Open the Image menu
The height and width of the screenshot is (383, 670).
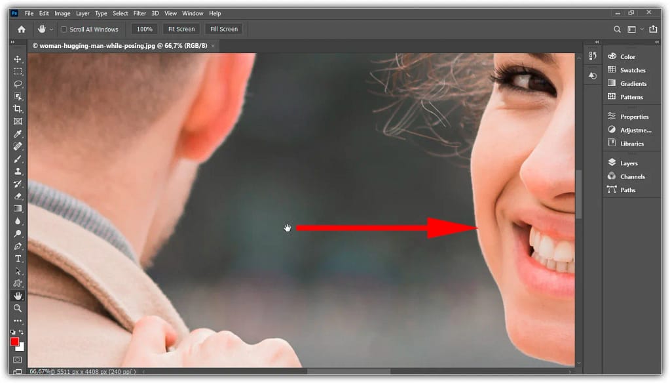click(x=62, y=13)
